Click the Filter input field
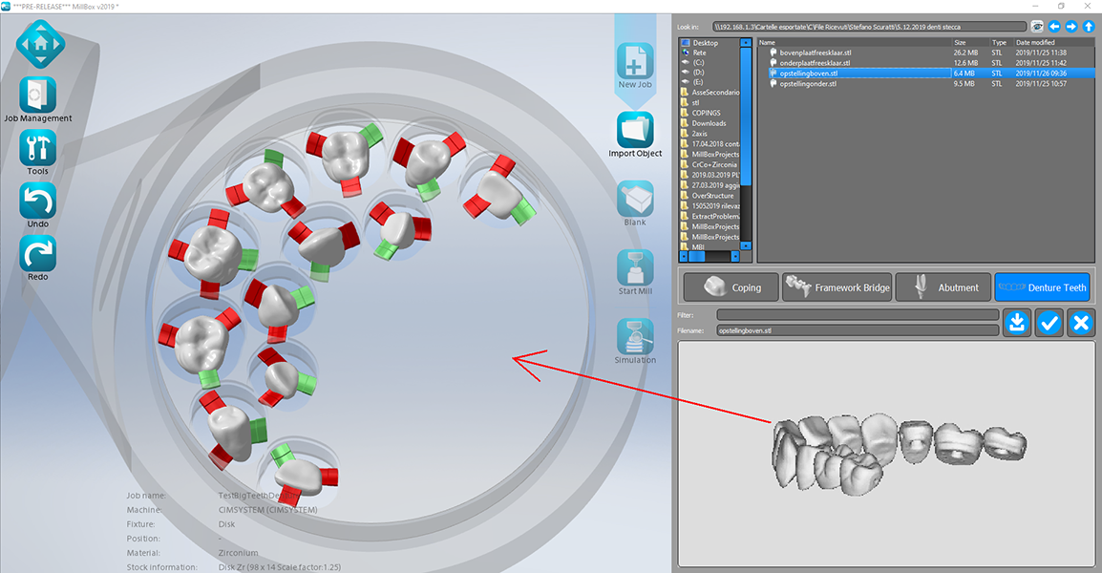The image size is (1102, 573). coord(858,315)
